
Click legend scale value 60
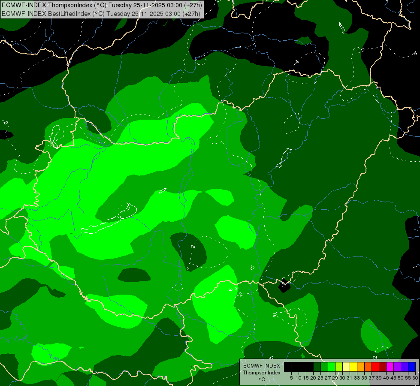415,378
